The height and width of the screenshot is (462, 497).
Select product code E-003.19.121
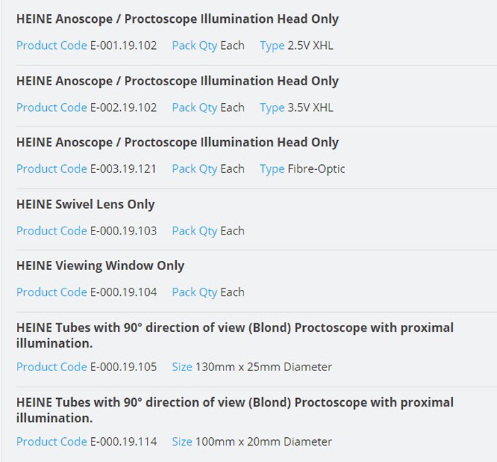[124, 168]
